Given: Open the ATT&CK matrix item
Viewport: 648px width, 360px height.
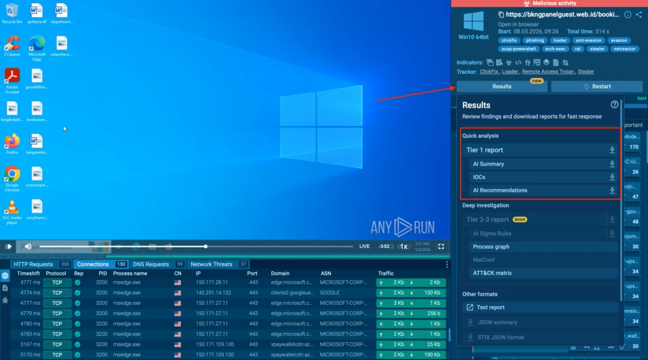Looking at the screenshot, I should (x=544, y=273).
